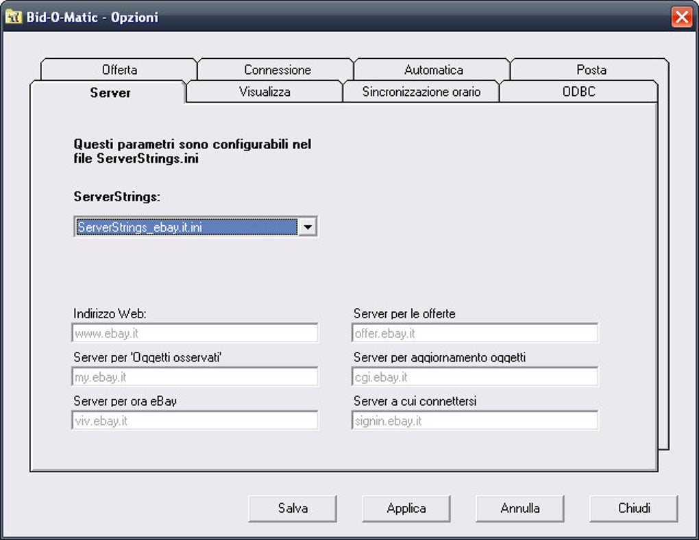Switch to Sincronizzazione orario tab
The image size is (699, 540).
pyautogui.click(x=421, y=91)
